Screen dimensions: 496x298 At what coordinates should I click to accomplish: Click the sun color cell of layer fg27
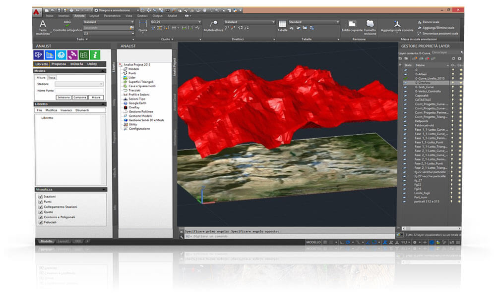(460, 181)
